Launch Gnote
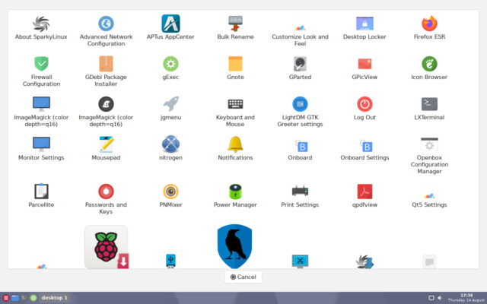487x304 pixels. pyautogui.click(x=235, y=64)
